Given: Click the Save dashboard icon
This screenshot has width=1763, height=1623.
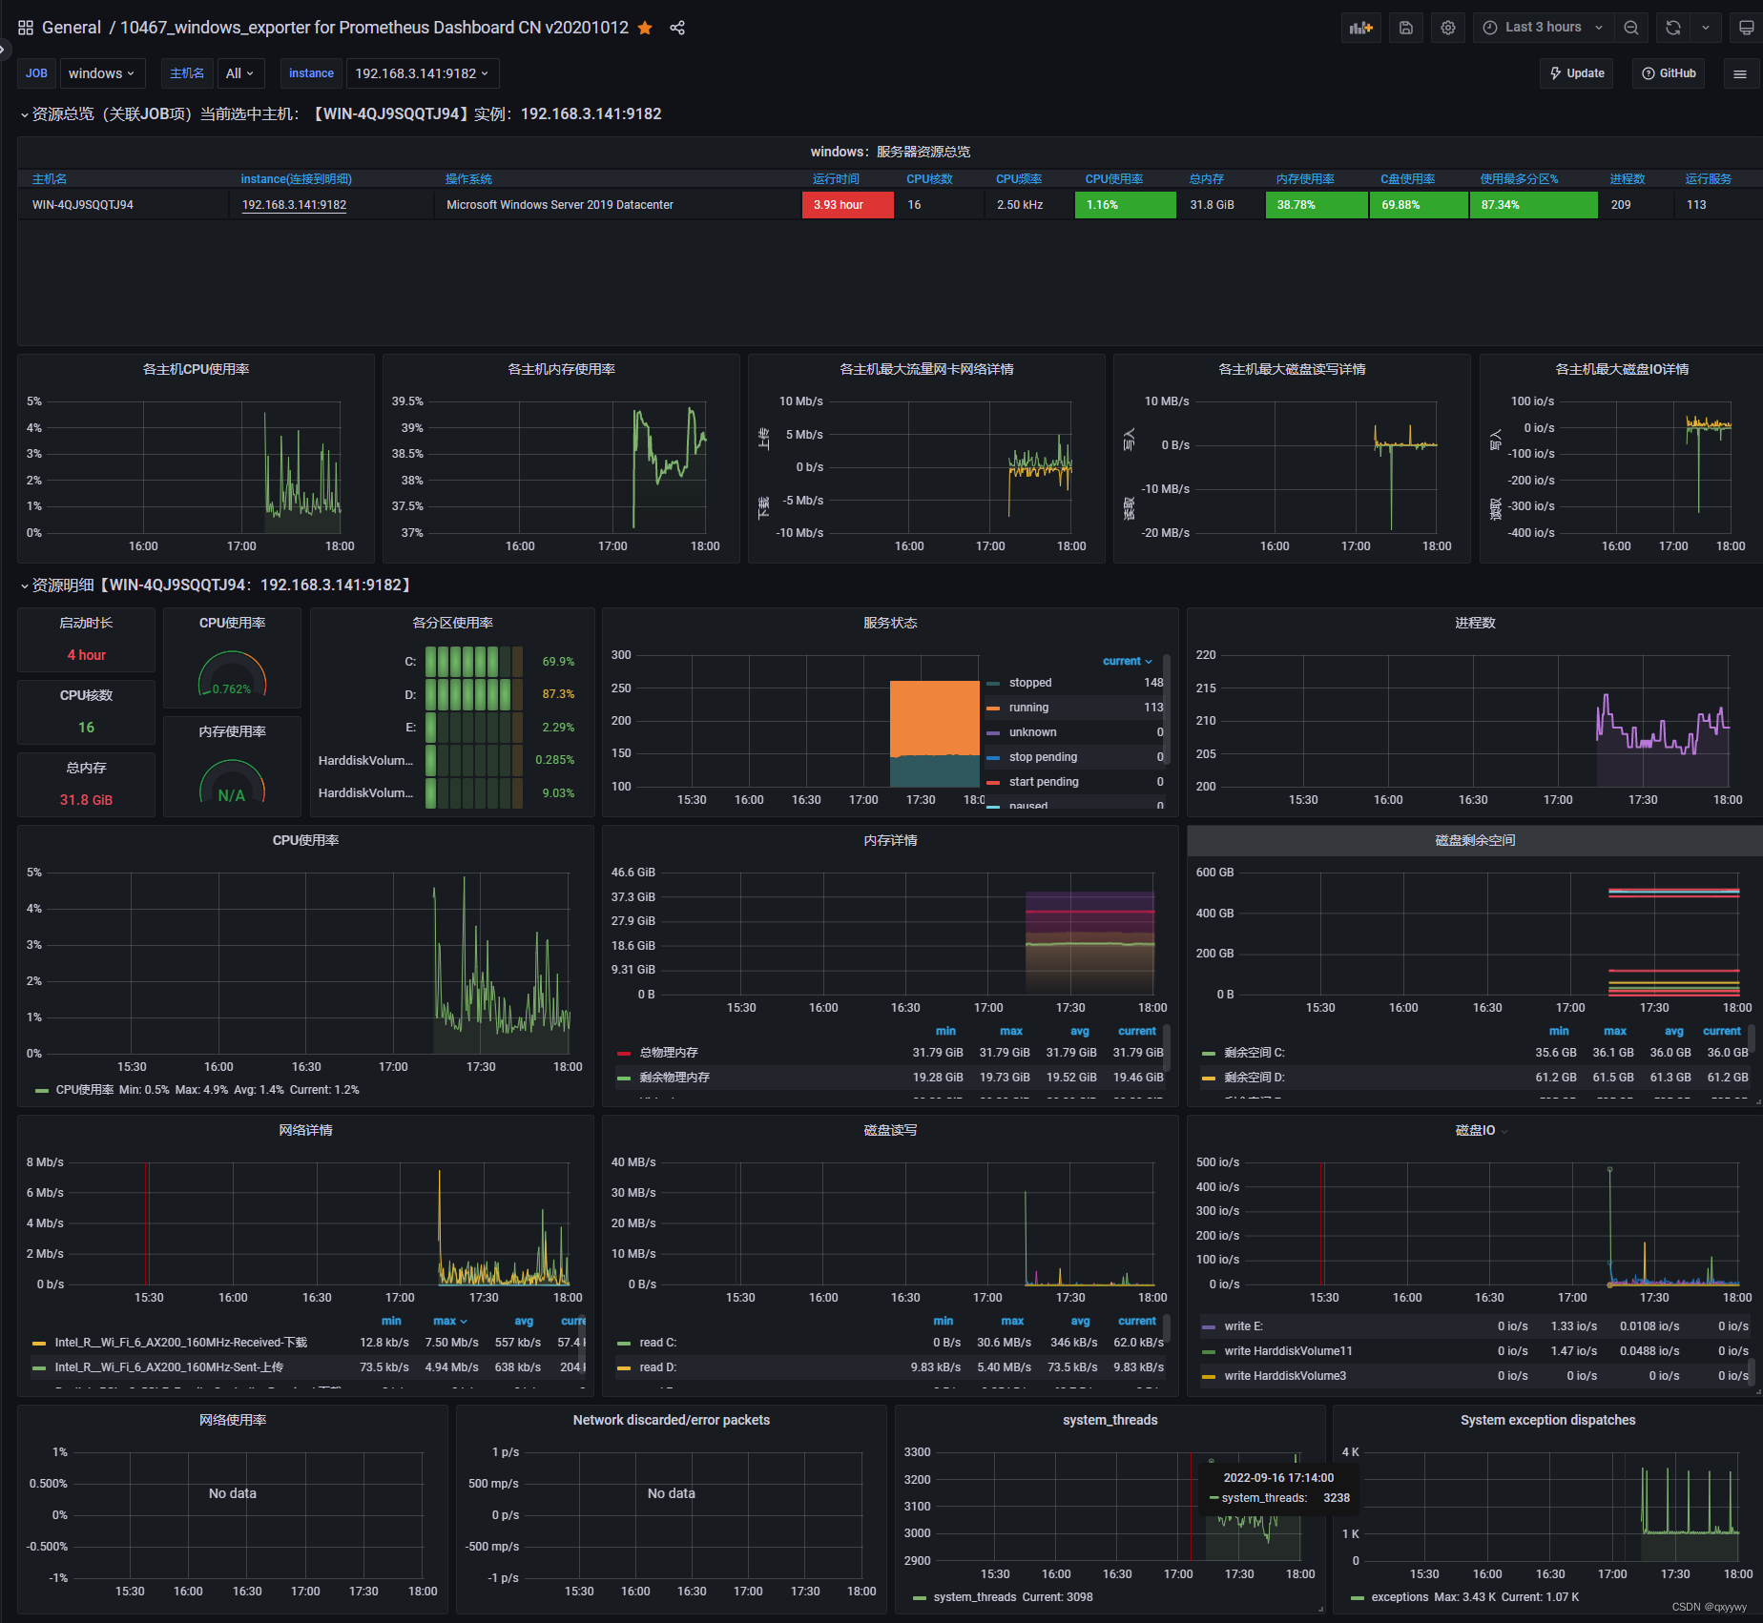Looking at the screenshot, I should 1405,27.
